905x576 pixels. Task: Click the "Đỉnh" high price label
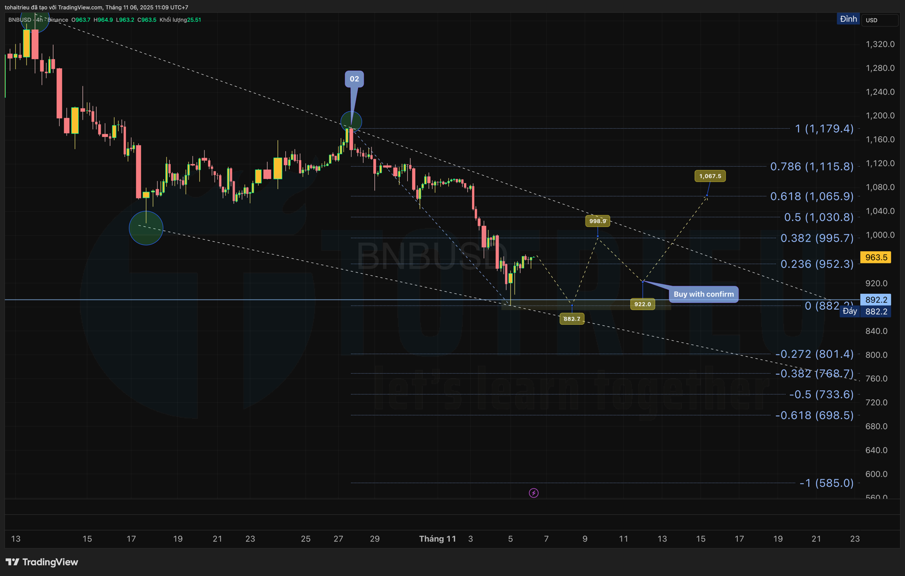(848, 19)
